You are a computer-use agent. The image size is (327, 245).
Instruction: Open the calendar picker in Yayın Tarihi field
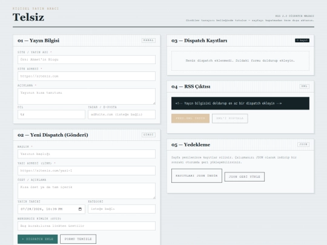click(80, 209)
